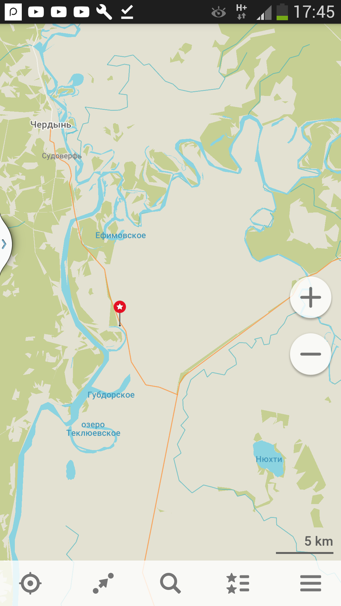Select the Судоверфь map label

click(x=62, y=156)
